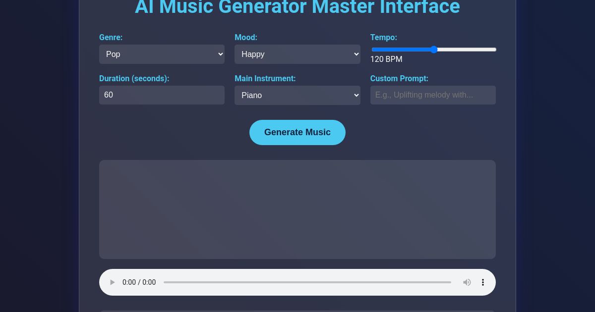This screenshot has width=595, height=312.
Task: Click the panel peeking below the audio player
Action: (x=297, y=310)
